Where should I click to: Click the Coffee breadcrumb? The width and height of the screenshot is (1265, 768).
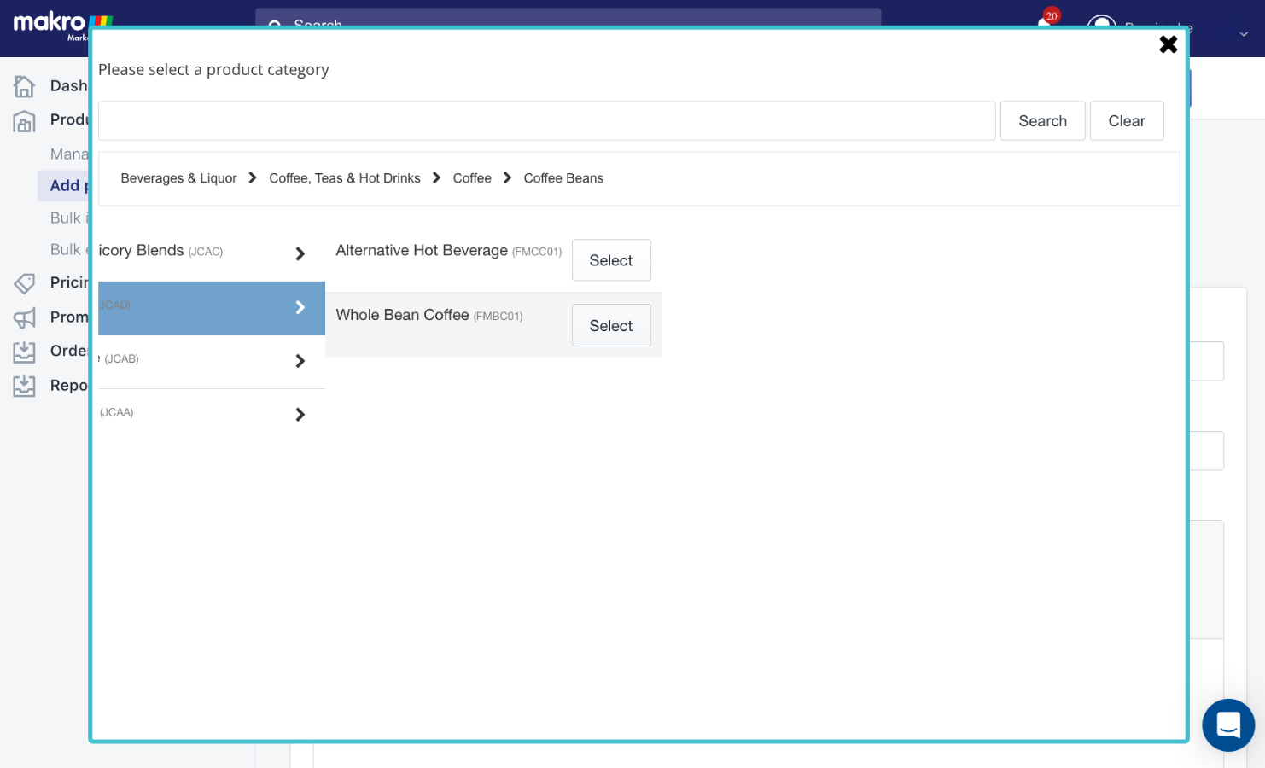tap(472, 178)
